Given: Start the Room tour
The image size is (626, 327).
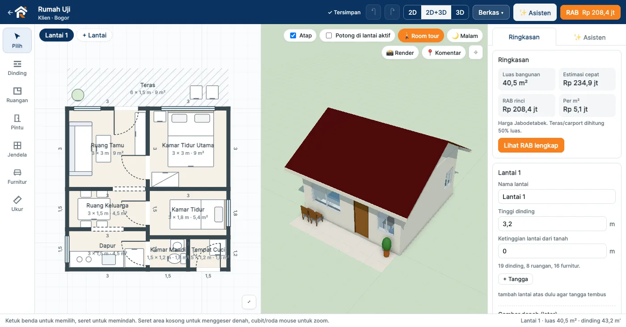Looking at the screenshot, I should tap(421, 36).
